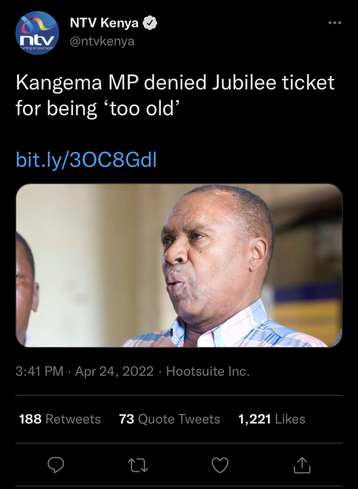Image resolution: width=358 pixels, height=489 pixels.
Task: View the 188 Retweets list
Action: pos(60,419)
